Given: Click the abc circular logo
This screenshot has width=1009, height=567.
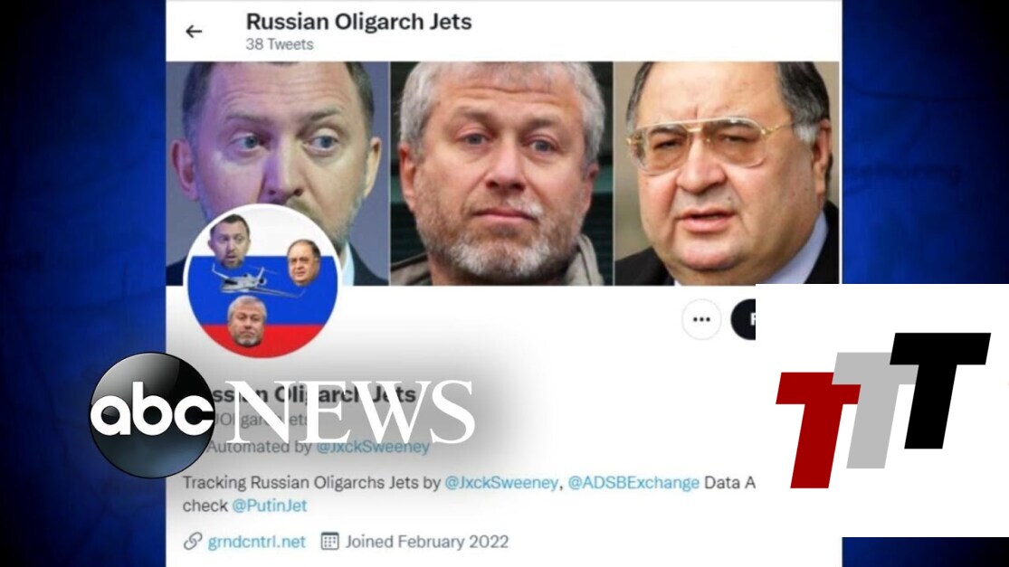Looking at the screenshot, I should coord(152,415).
